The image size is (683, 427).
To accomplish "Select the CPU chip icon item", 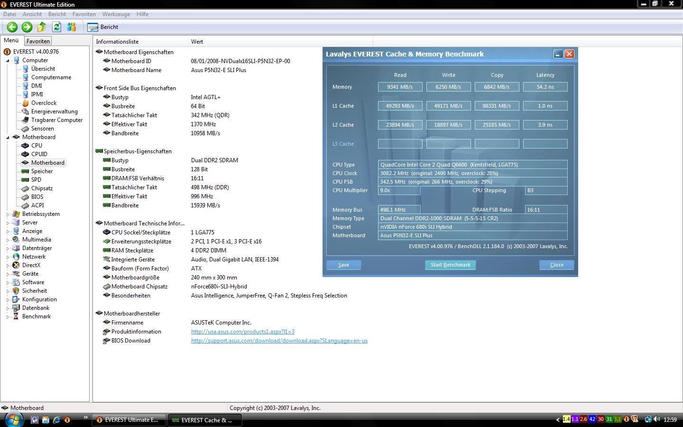I will (x=26, y=146).
